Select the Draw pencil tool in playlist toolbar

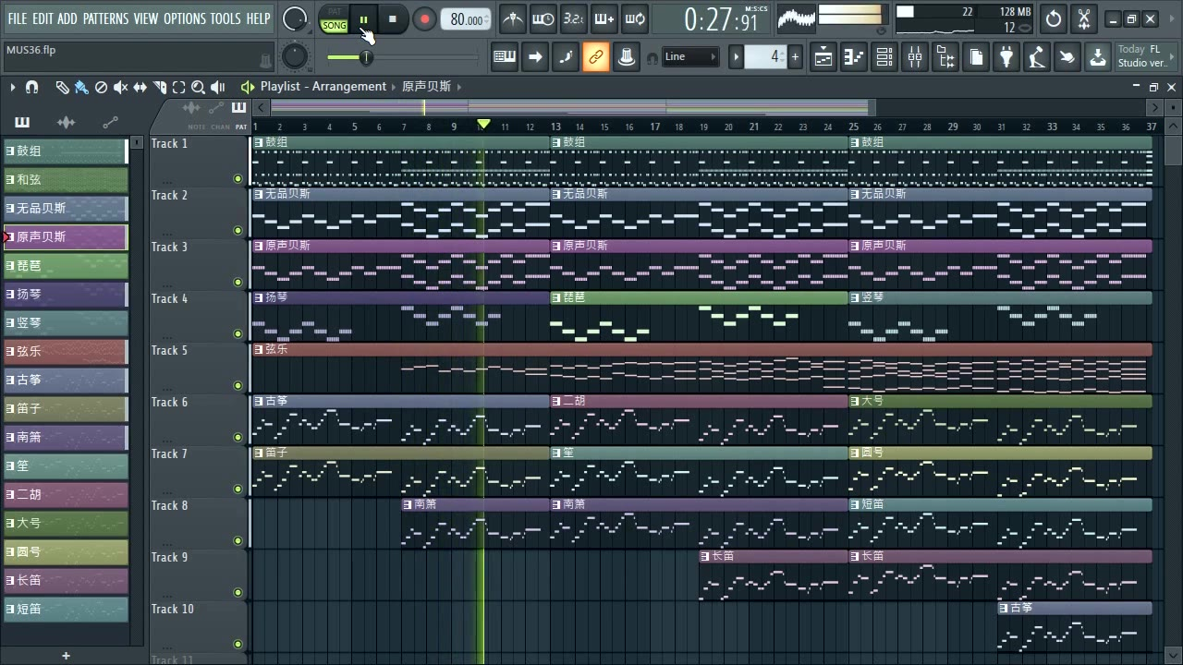tap(62, 87)
